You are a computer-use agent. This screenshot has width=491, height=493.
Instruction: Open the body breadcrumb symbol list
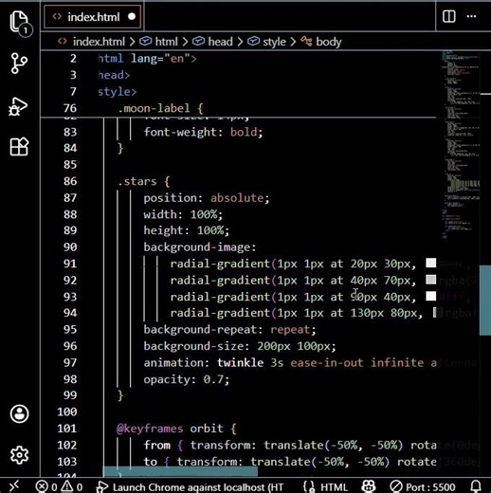(x=321, y=42)
